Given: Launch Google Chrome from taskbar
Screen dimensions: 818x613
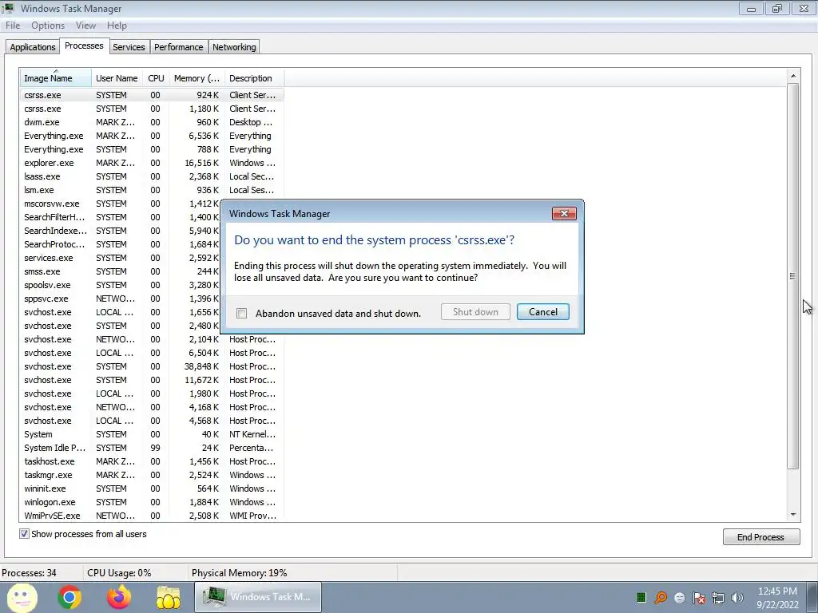Looking at the screenshot, I should click(x=69, y=597).
